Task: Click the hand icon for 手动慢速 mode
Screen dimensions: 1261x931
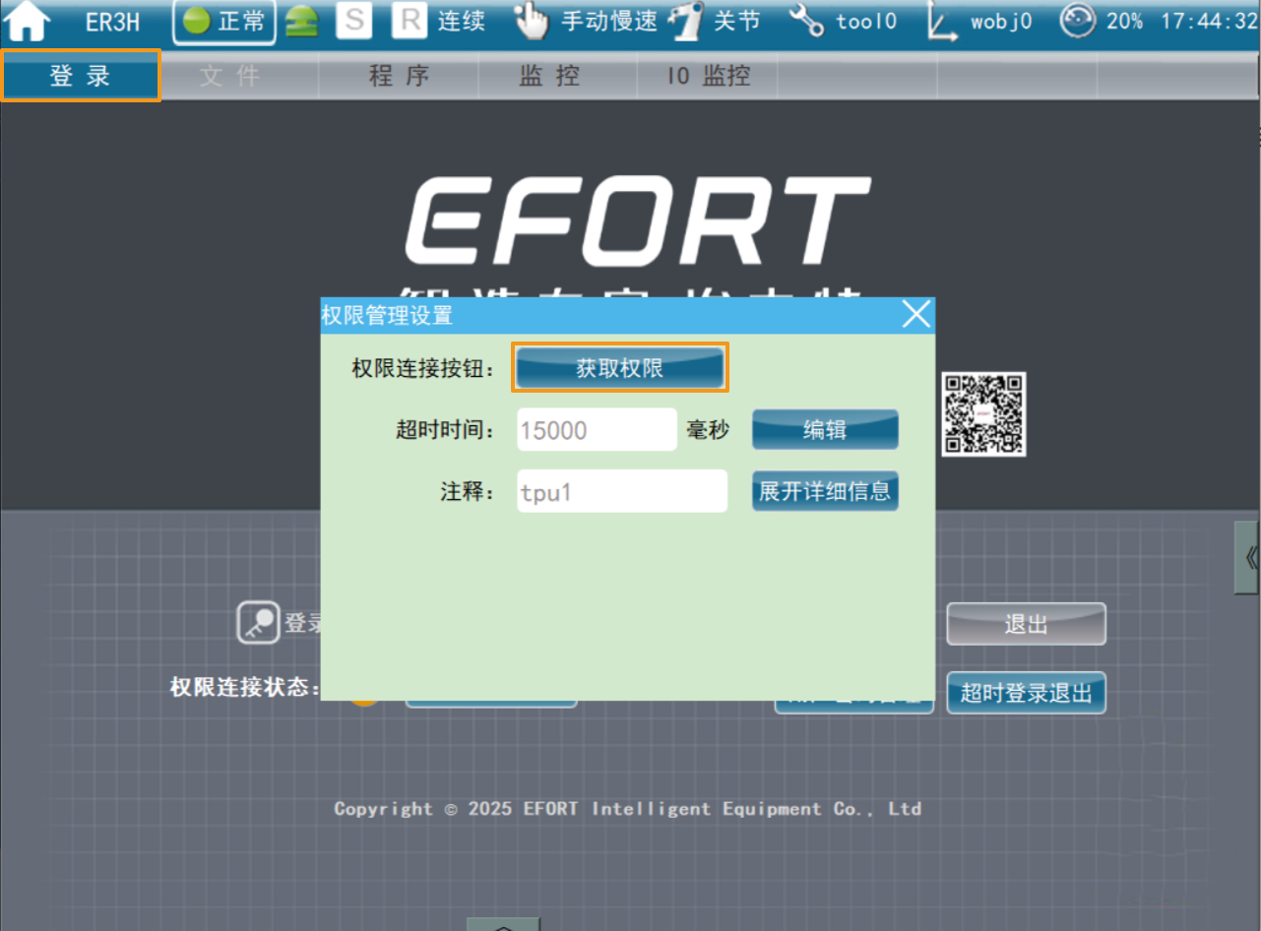Action: 531,22
